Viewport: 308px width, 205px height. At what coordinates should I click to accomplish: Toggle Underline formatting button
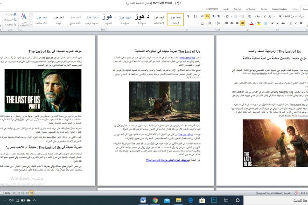pos(291,23)
